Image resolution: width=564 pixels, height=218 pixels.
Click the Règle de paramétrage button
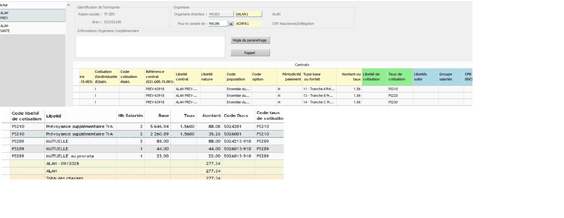point(250,40)
